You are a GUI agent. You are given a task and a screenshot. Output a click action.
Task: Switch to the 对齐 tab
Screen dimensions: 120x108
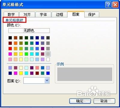click(27, 15)
